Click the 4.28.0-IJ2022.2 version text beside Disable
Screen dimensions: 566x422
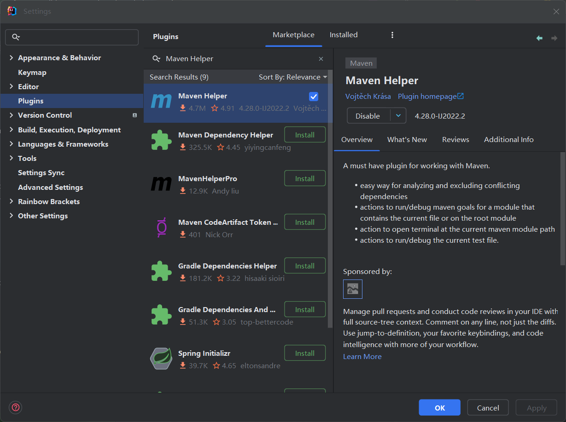(440, 116)
